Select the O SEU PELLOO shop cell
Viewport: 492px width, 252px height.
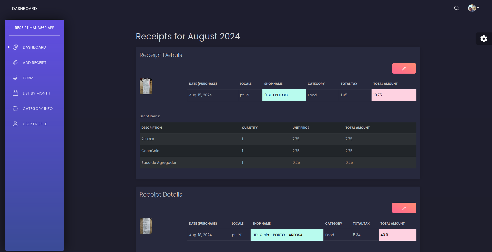click(x=284, y=95)
